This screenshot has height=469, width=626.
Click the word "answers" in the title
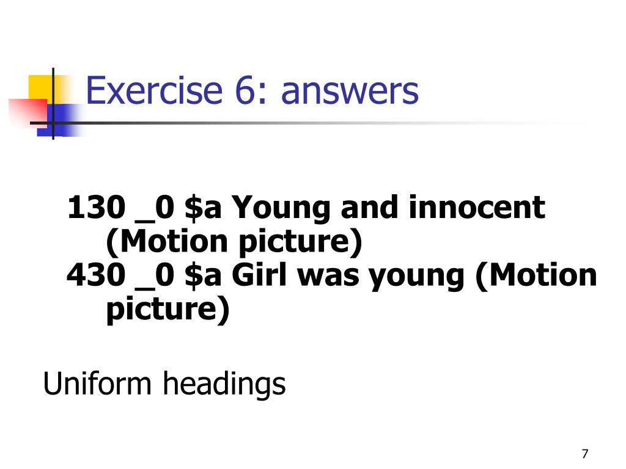(350, 93)
